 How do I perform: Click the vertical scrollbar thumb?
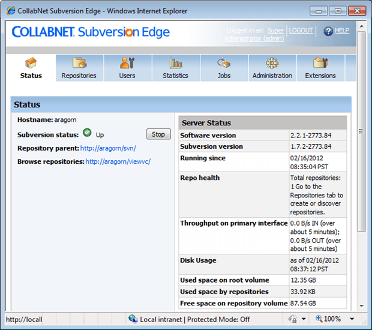point(361,131)
